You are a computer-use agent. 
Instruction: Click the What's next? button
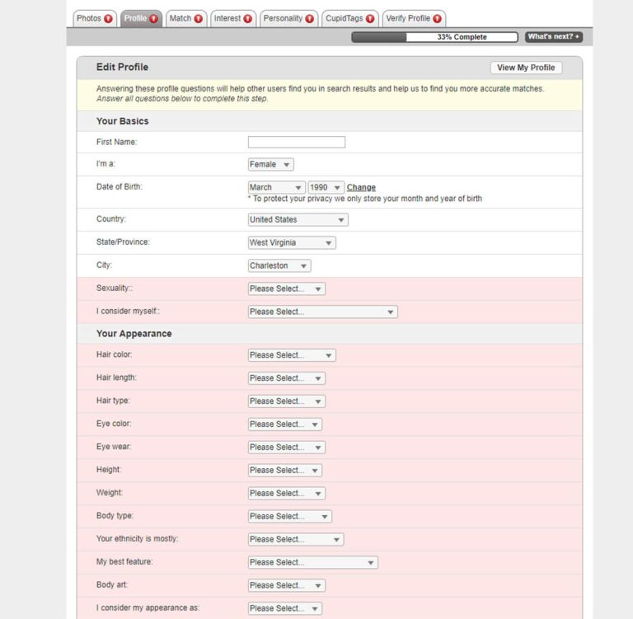pos(554,37)
